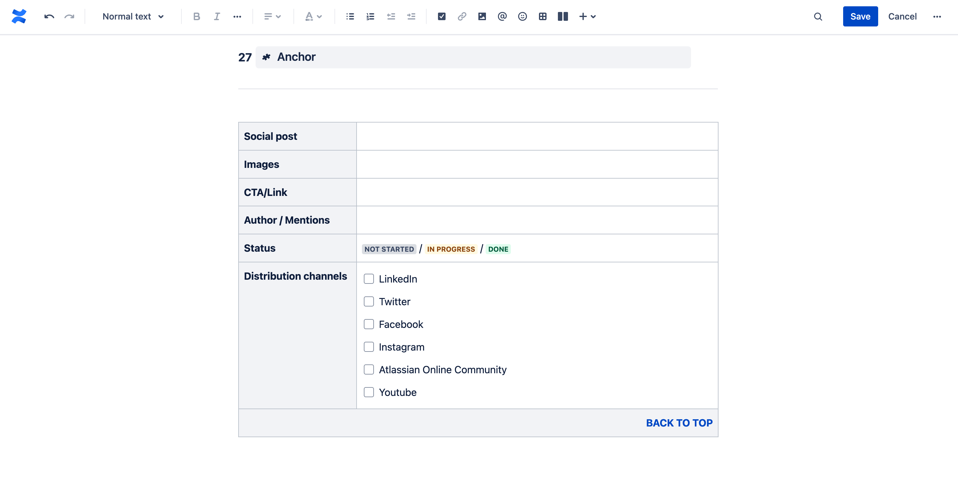Select the NOT STARTED status lozenge

coord(389,249)
